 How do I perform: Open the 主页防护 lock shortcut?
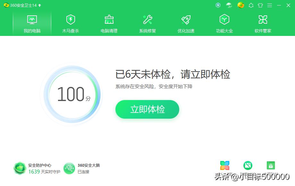[271, 165]
